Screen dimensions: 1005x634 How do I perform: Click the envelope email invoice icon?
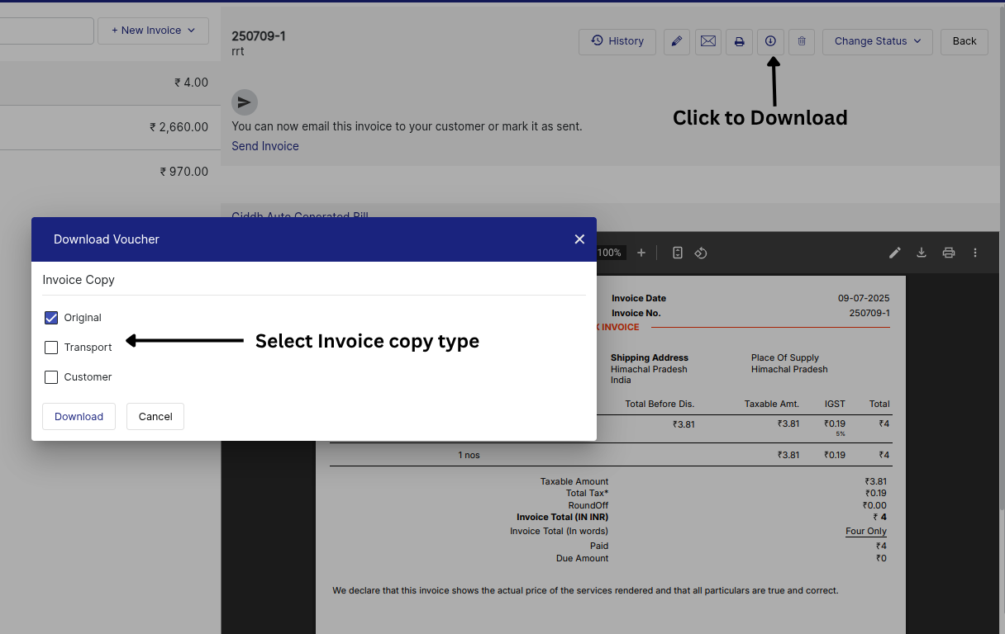point(707,41)
